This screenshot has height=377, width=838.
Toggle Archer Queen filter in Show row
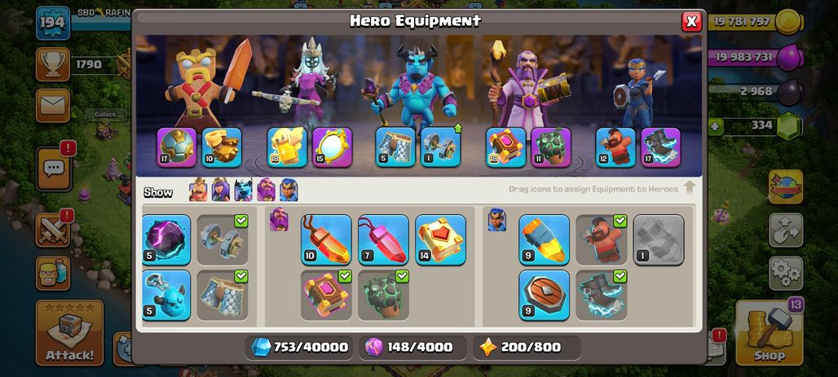(x=221, y=190)
